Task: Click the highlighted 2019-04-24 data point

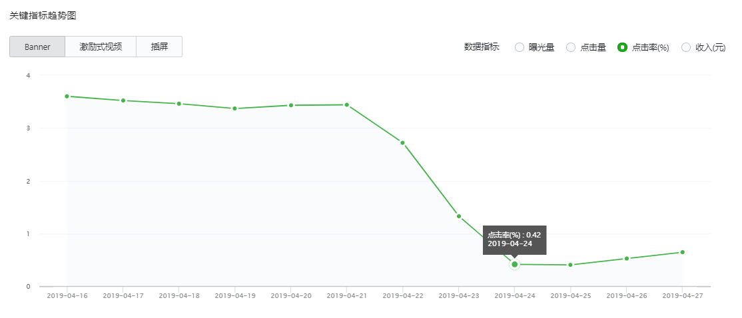Action: click(x=515, y=264)
